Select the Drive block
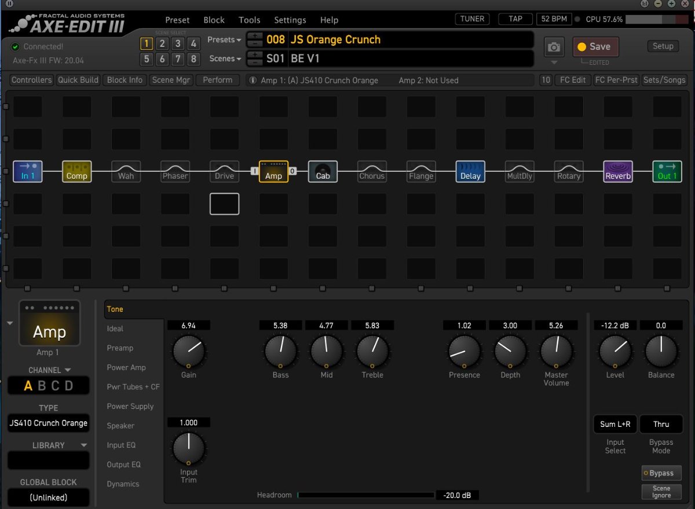695x509 pixels. pos(224,171)
